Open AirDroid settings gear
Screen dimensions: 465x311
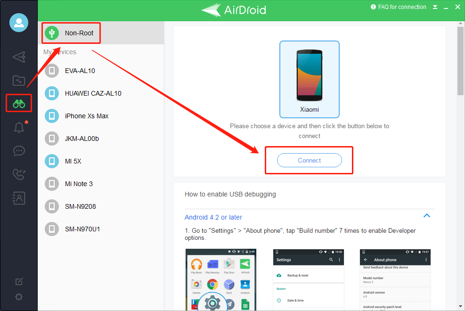tap(19, 297)
